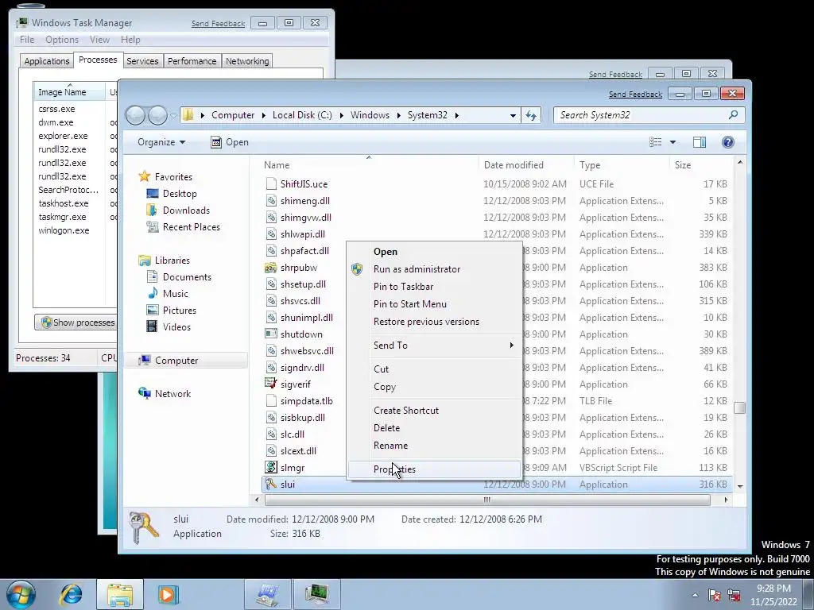Switch to Task Manager taskbar button

pyautogui.click(x=316, y=594)
